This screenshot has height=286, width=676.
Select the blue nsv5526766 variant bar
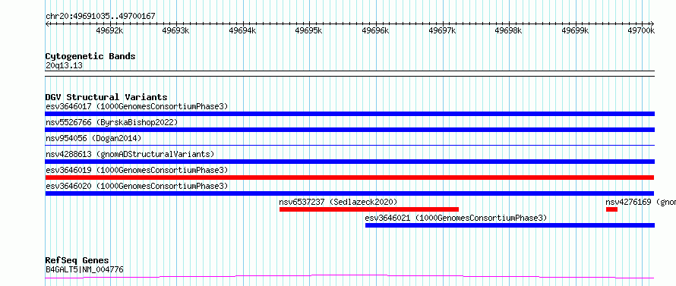(x=349, y=130)
